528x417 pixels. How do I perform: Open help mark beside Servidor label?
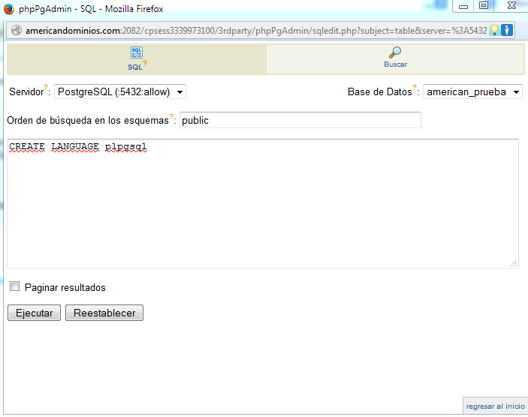46,87
